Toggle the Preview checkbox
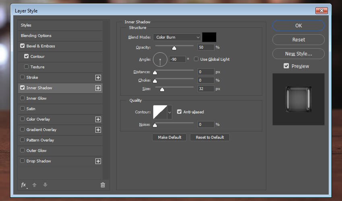 [x=286, y=66]
